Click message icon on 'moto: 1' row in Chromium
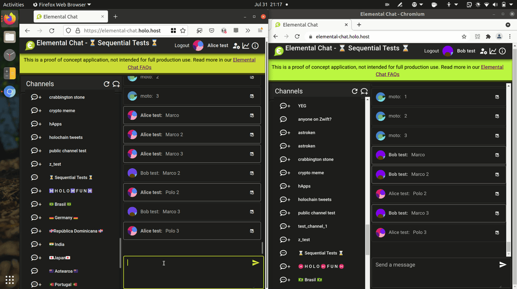Viewport: 517px width, 289px height. pyautogui.click(x=497, y=97)
